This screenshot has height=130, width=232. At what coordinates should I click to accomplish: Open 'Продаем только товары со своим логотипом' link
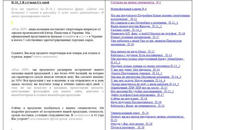pos(145,66)
